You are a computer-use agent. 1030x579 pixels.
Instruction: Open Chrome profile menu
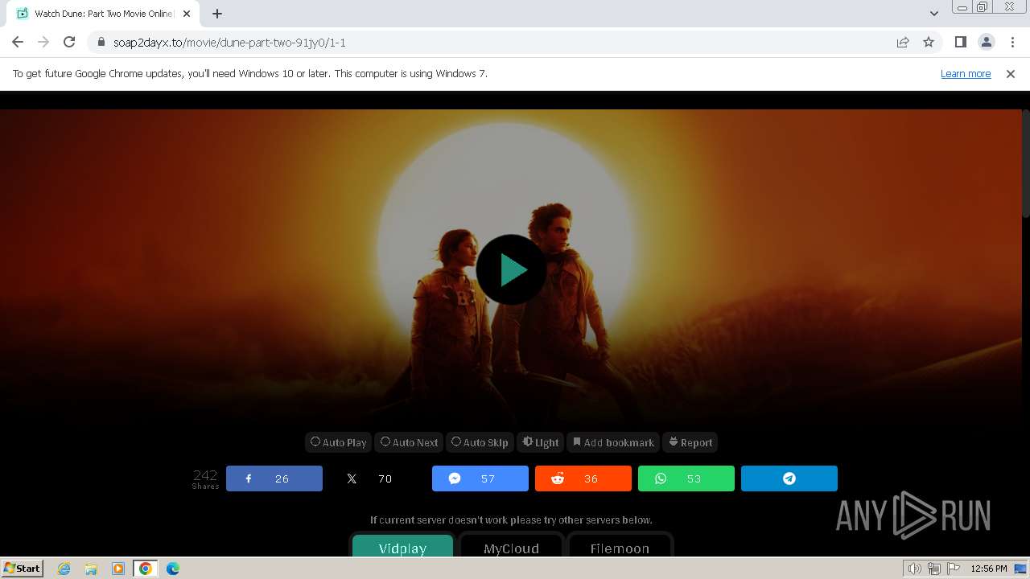point(986,42)
